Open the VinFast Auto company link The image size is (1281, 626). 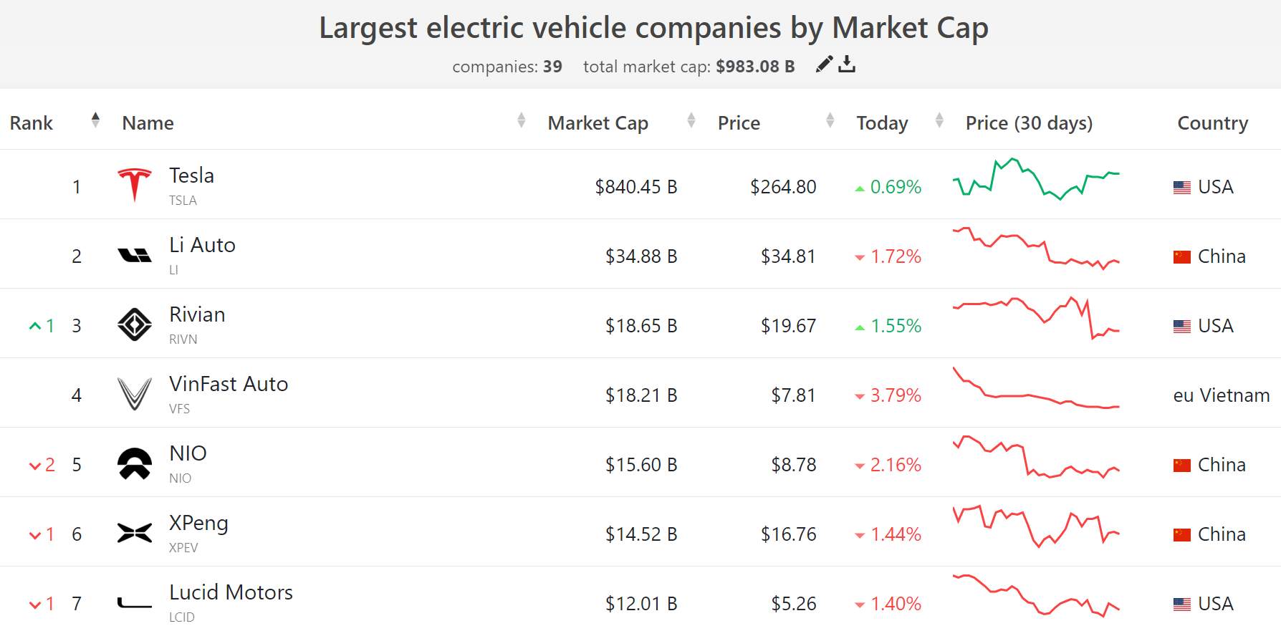coord(229,384)
